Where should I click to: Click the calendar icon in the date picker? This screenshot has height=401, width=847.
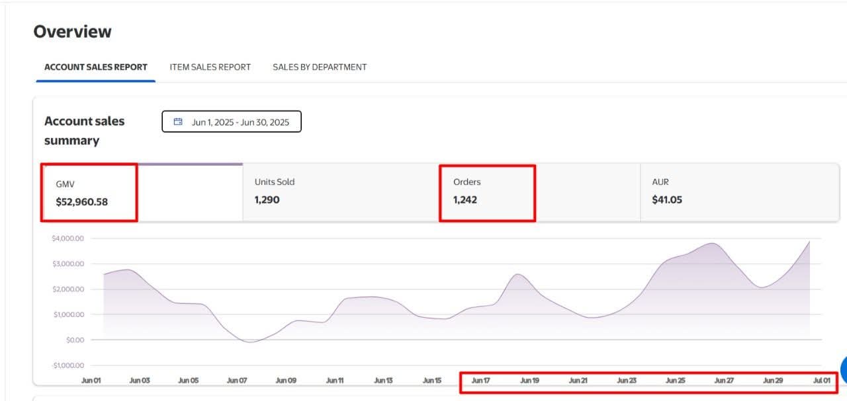pyautogui.click(x=178, y=122)
